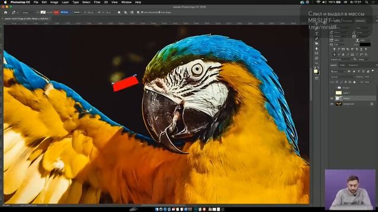Open the Layer menu

click(65, 2)
